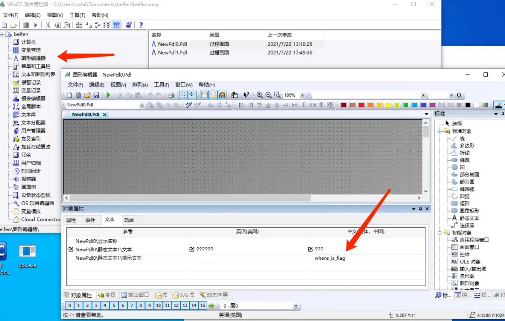Switch to 事件 tab in object properties
Image resolution: width=505 pixels, height=321 pixels.
pos(90,220)
